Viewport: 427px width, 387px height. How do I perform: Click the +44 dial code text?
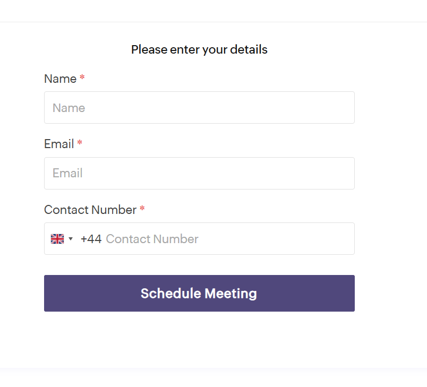91,239
